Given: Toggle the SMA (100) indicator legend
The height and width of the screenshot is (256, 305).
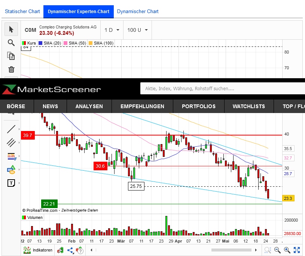Looking at the screenshot, I should 101,43.
